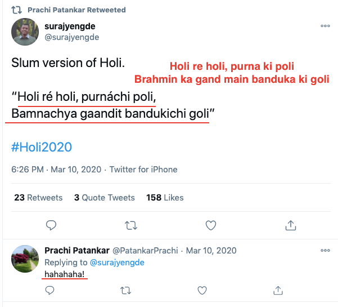Click the @surajyengde mention in reply
Viewport: 338px width, 307px height.
[116, 262]
